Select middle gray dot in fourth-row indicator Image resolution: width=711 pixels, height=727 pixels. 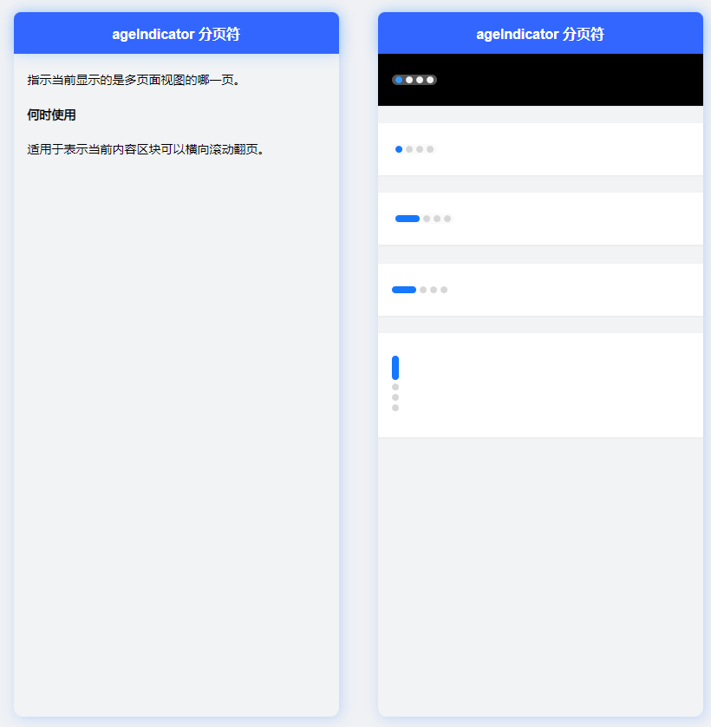[x=434, y=290]
